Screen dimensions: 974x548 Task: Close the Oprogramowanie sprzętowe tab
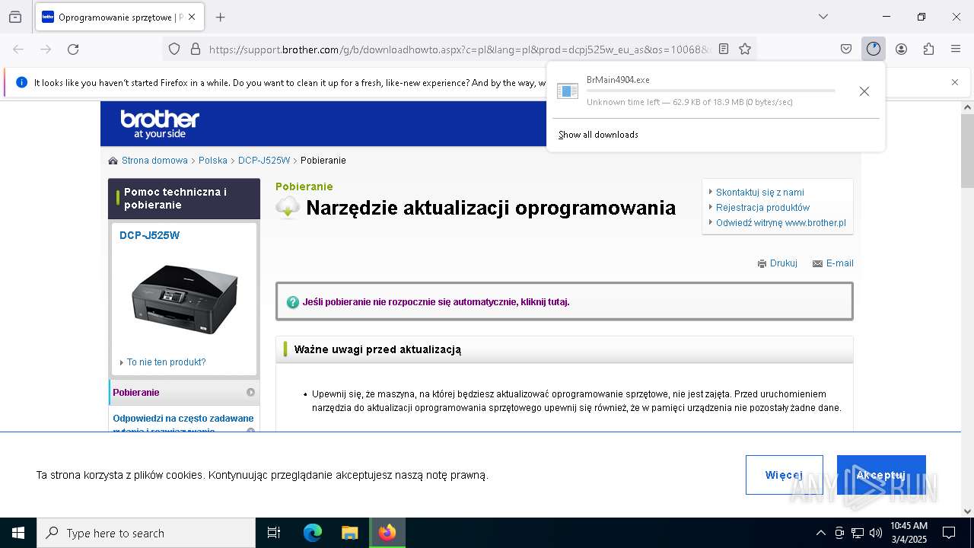[192, 17]
